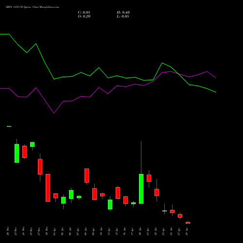Click the green line's peak near 21 Apr
Screen dimensions: 243x243
point(162,63)
